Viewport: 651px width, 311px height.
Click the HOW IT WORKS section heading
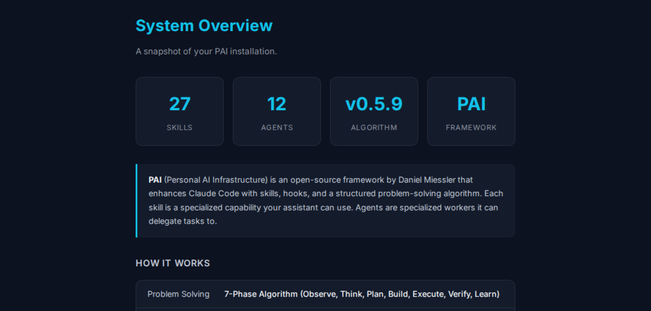click(173, 263)
